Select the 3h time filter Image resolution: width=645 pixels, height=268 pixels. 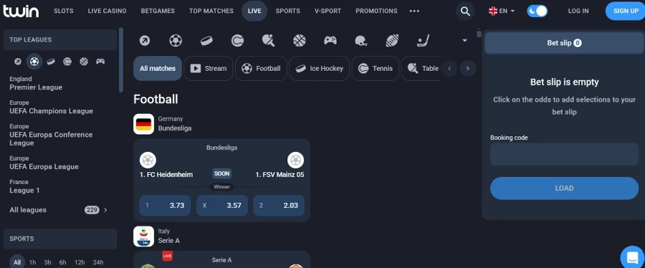click(48, 262)
